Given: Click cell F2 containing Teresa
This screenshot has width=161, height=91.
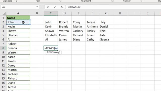Looking at the screenshot, I should [92, 22].
